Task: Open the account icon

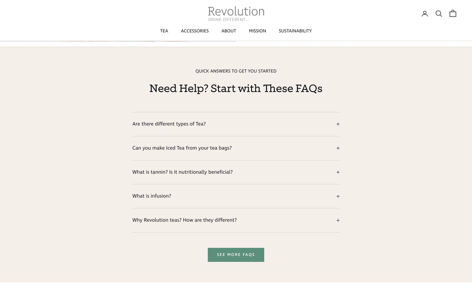Action: click(x=423, y=13)
